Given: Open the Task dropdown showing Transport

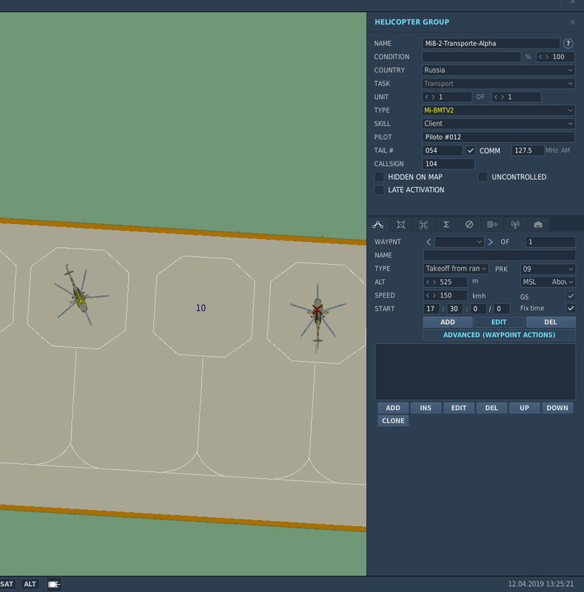Looking at the screenshot, I should 498,84.
